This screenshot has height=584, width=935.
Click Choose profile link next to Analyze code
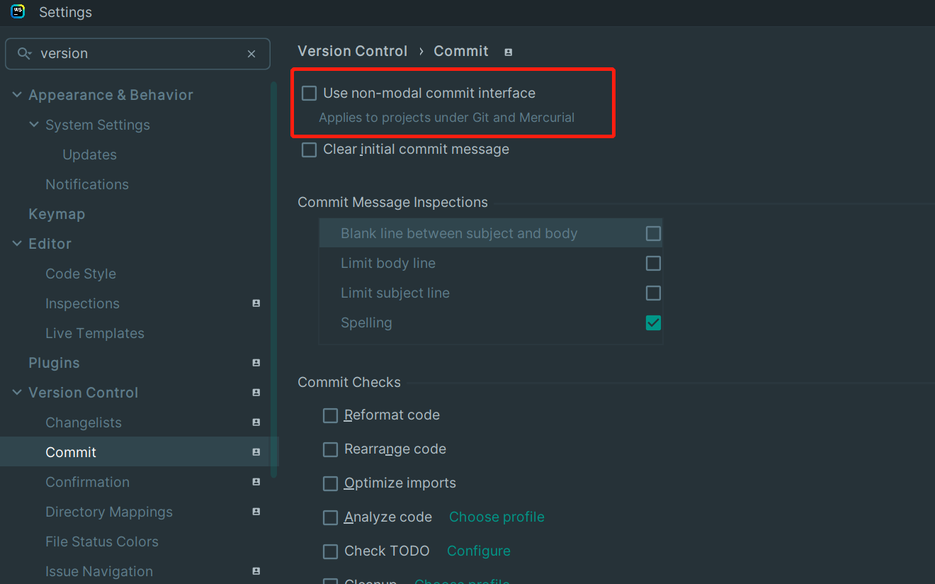coord(497,517)
